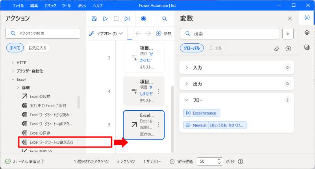Select Excel ワークシートに書き込む action
The image size is (315, 169).
coord(48,142)
